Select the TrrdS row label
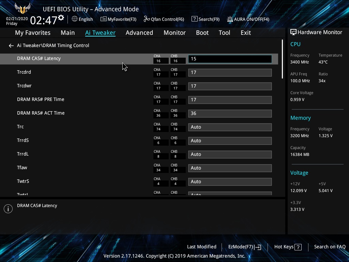Viewport: 349px width, 262px height. [23, 140]
